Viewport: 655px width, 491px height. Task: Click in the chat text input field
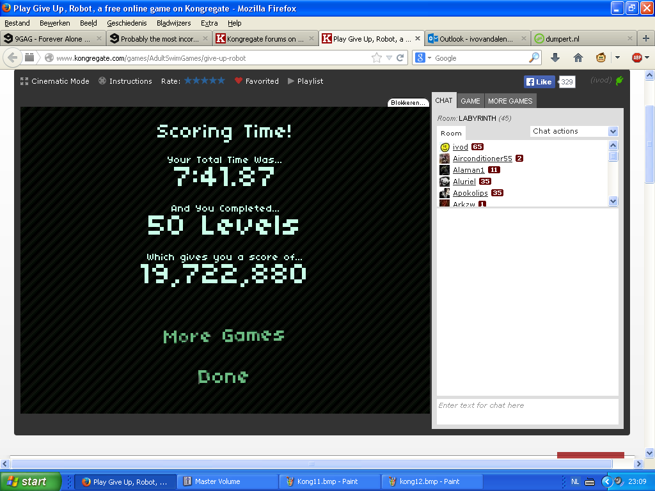tap(527, 411)
